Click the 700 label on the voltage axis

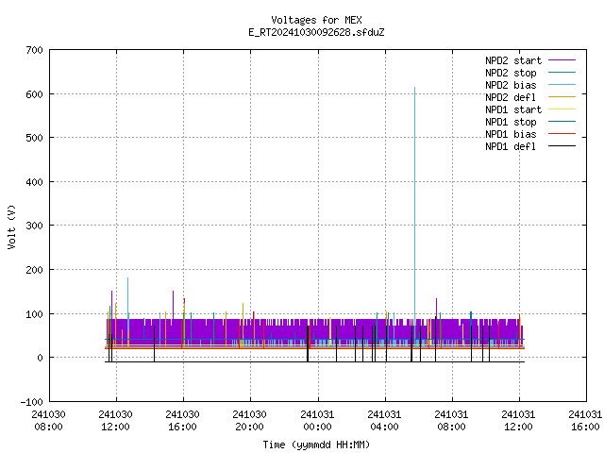coord(34,50)
